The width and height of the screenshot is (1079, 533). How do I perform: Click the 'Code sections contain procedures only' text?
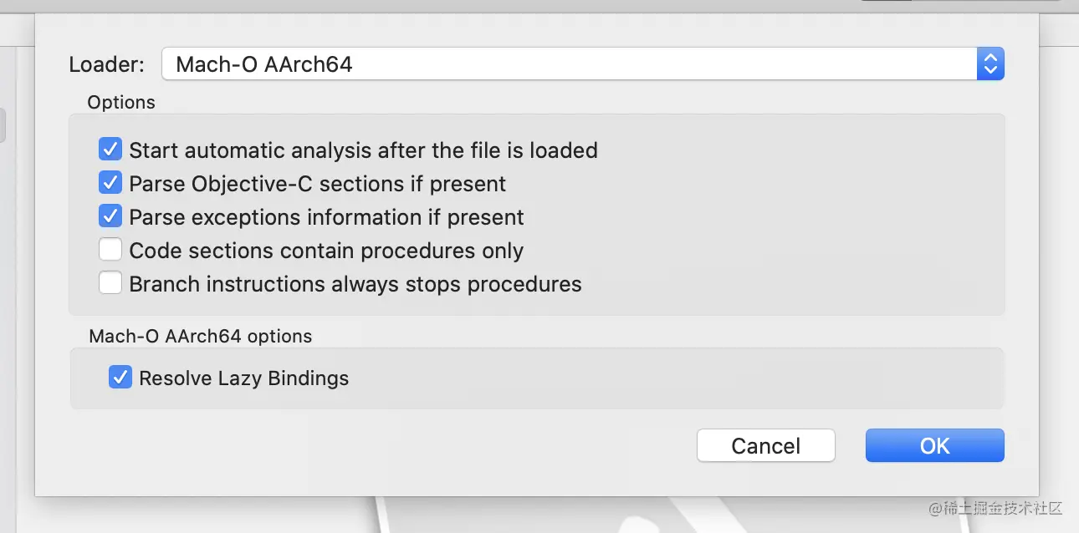tap(326, 251)
